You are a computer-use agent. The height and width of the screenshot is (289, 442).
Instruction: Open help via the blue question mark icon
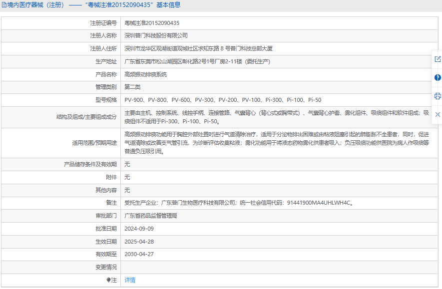(x=438, y=78)
